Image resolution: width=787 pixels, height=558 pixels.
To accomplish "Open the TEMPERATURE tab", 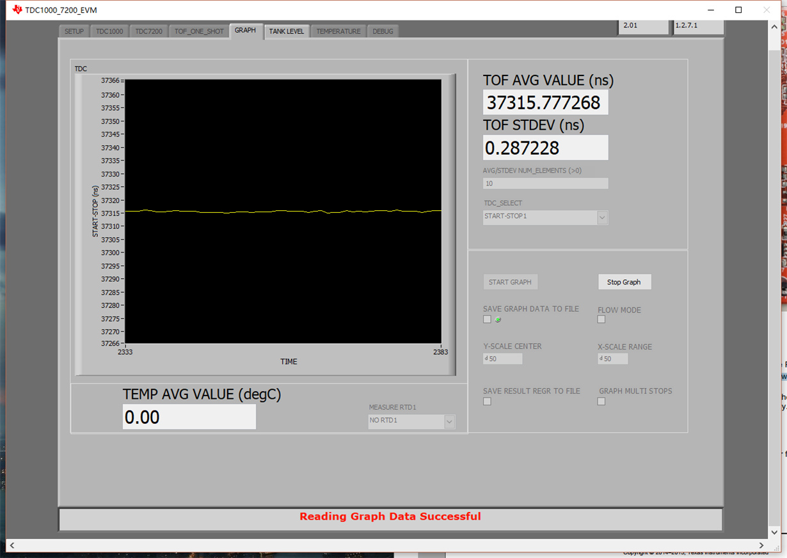I will click(338, 31).
